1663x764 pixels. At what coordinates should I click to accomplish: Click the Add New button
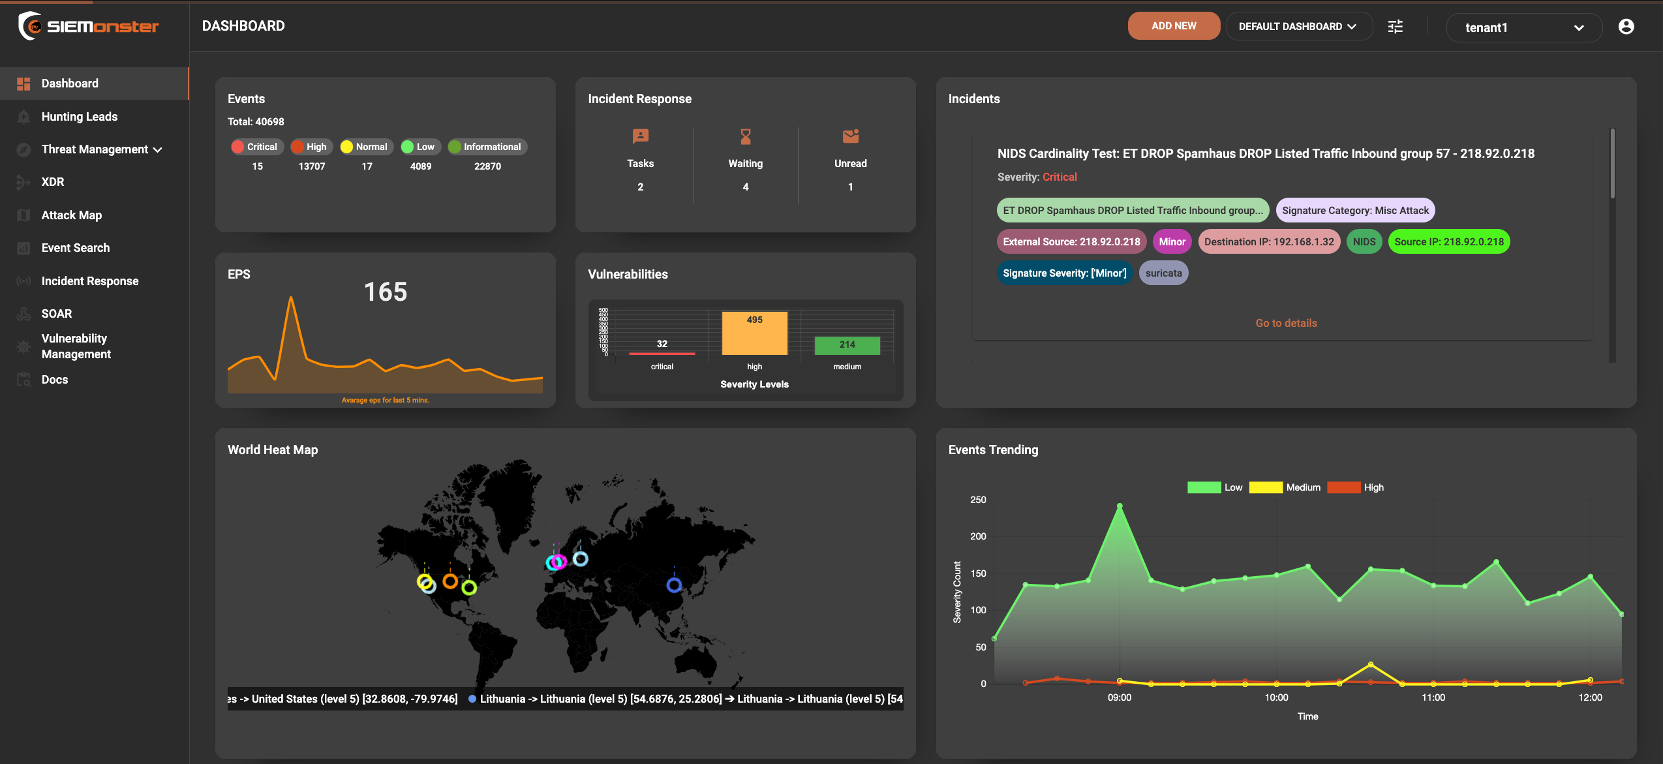[1173, 26]
